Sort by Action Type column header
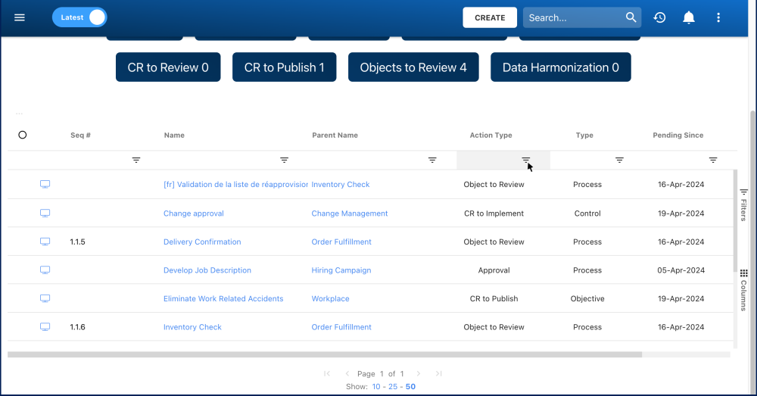The height and width of the screenshot is (396, 757). click(x=491, y=136)
